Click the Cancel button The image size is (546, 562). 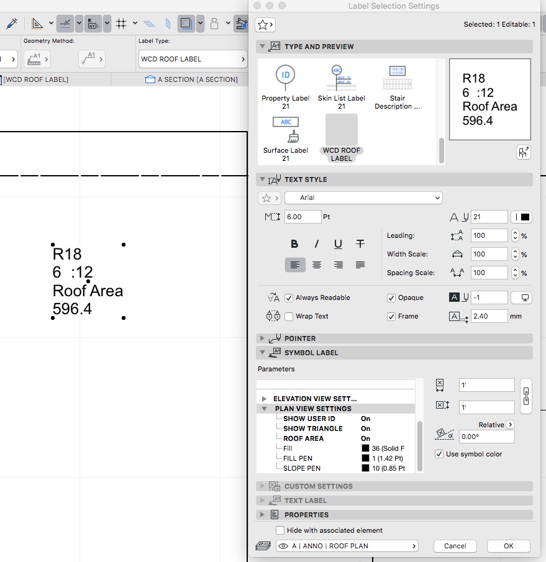455,546
